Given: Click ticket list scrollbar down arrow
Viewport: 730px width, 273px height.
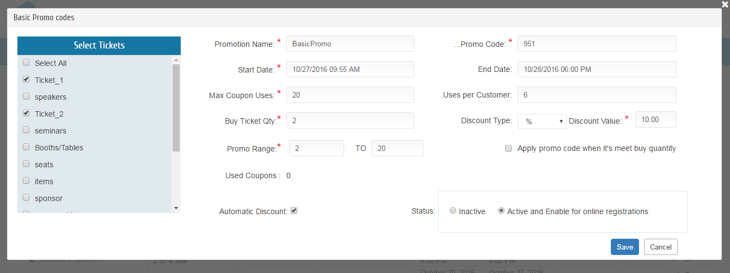Looking at the screenshot, I should 176,208.
